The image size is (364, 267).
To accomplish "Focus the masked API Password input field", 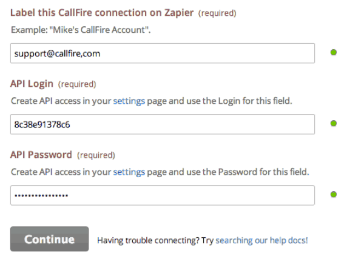I will pyautogui.click(x=163, y=195).
